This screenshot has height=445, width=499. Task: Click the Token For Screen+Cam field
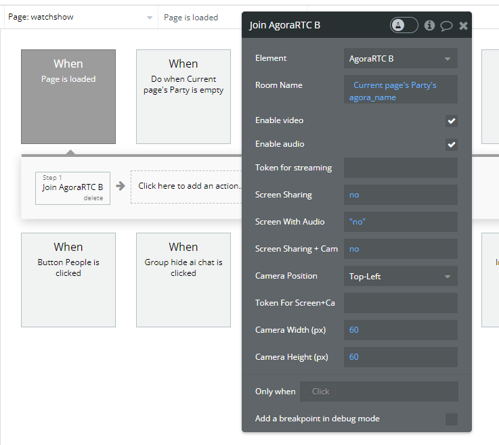pos(401,303)
